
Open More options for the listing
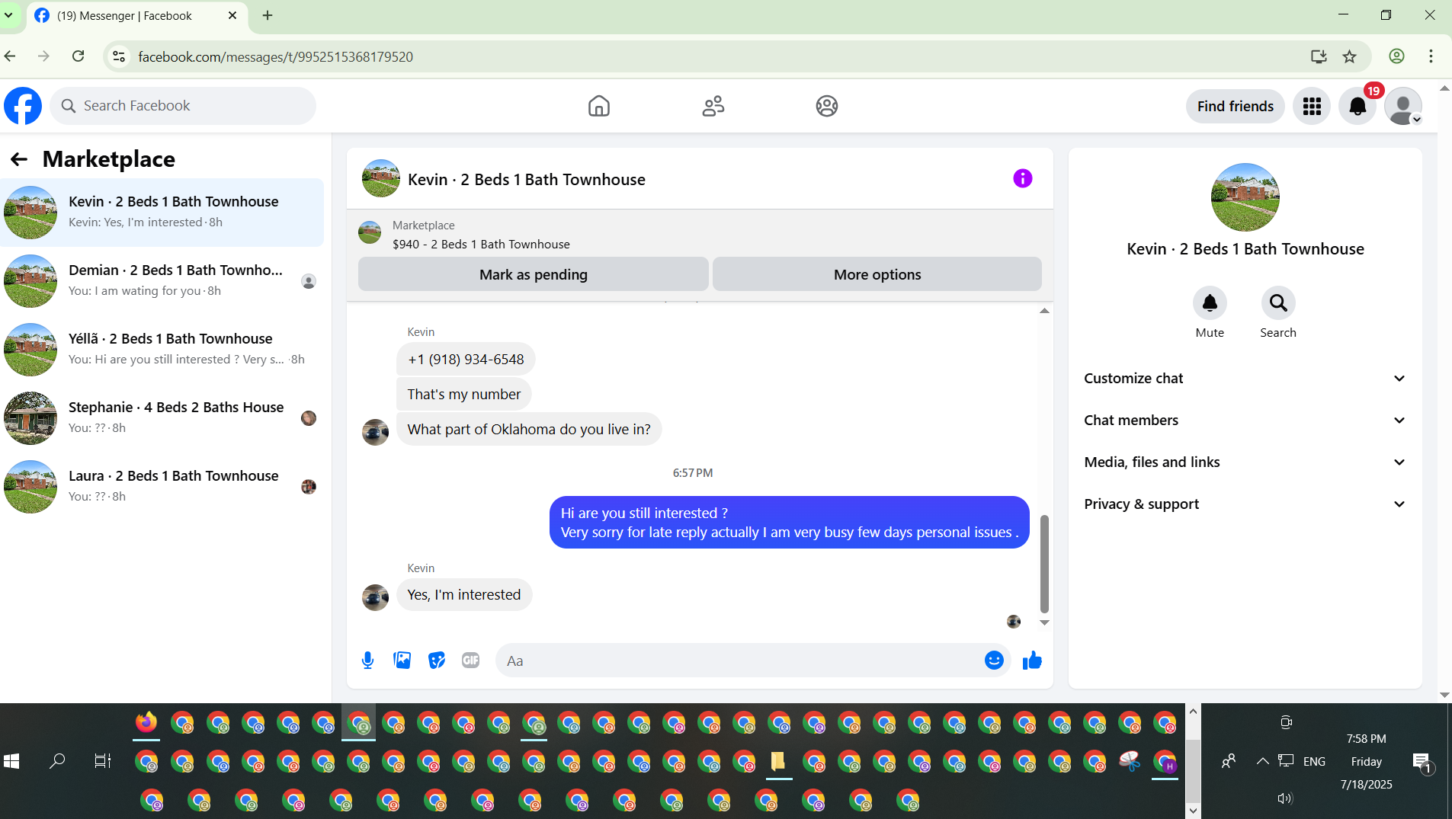click(x=877, y=274)
